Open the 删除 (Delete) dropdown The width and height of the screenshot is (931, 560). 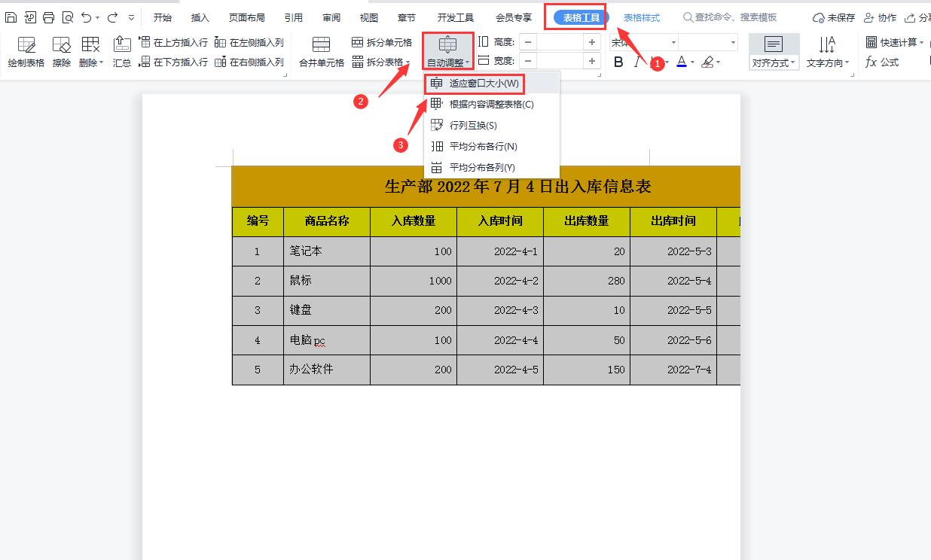(x=90, y=50)
